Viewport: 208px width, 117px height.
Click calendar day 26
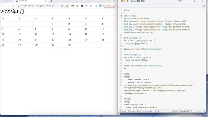pos(3,45)
